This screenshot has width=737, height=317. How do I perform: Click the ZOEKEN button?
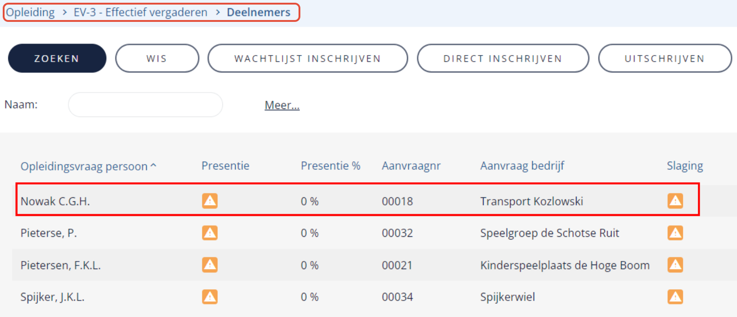[57, 58]
